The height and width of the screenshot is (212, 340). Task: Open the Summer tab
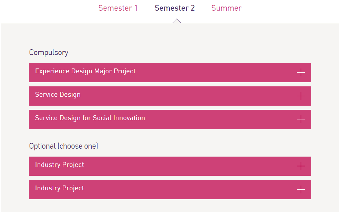click(x=226, y=8)
